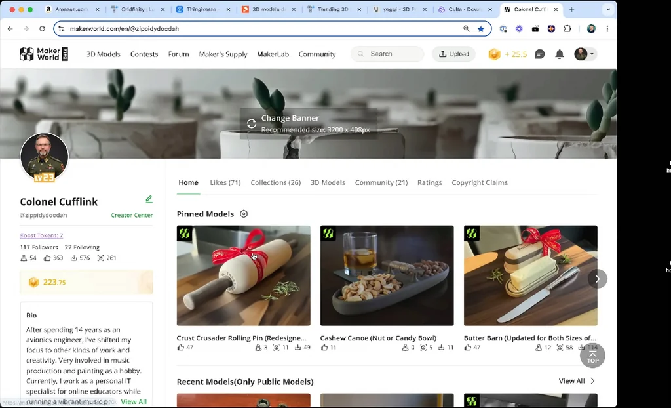Click the MakerWorld logo
This screenshot has width=671, height=408.
[x=44, y=54]
